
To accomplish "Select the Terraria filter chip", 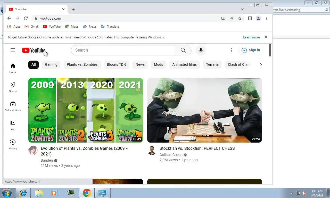I will (212, 64).
